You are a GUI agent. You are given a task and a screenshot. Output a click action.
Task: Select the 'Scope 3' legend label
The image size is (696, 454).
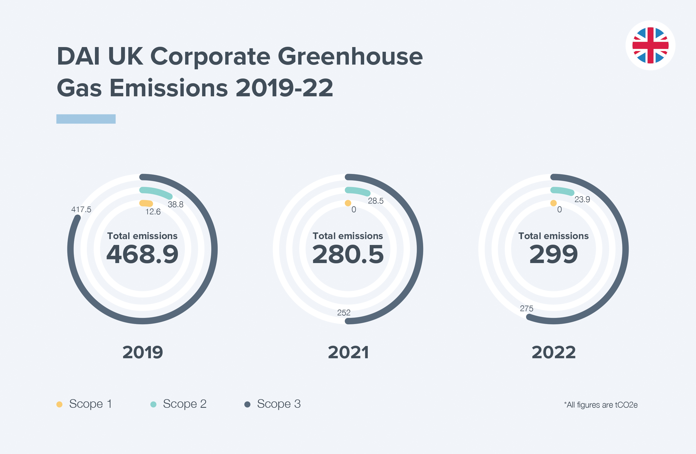279,404
